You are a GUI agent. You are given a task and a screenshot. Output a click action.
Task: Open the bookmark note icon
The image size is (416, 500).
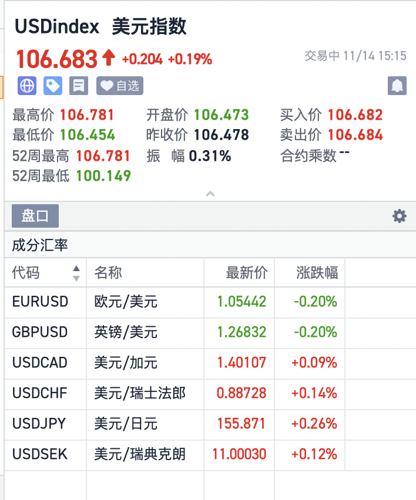coord(78,86)
